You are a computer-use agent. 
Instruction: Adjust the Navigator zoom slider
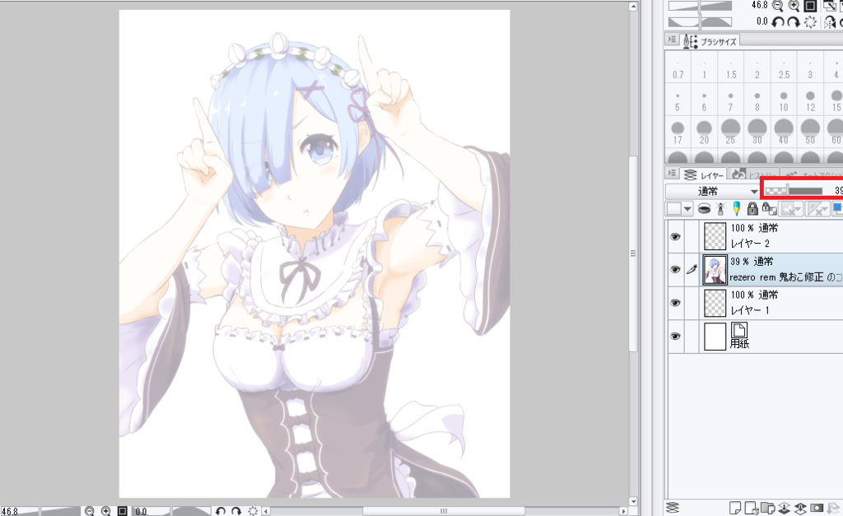click(x=700, y=6)
